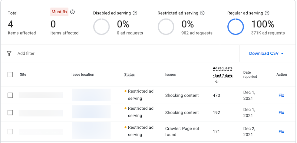Viewport: 297px width, 143px height.
Task: Select the Must fix summary tab
Action: pyautogui.click(x=60, y=12)
